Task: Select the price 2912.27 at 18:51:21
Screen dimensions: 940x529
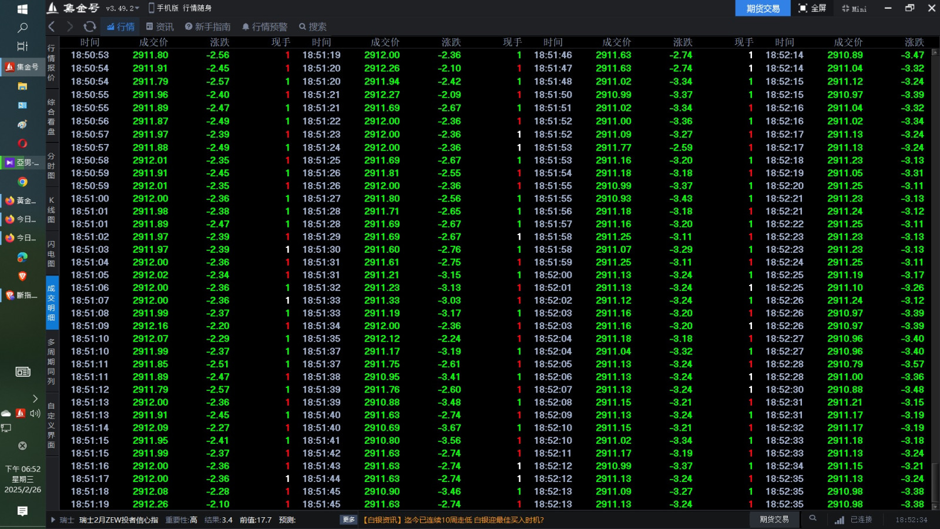Action: pos(382,95)
